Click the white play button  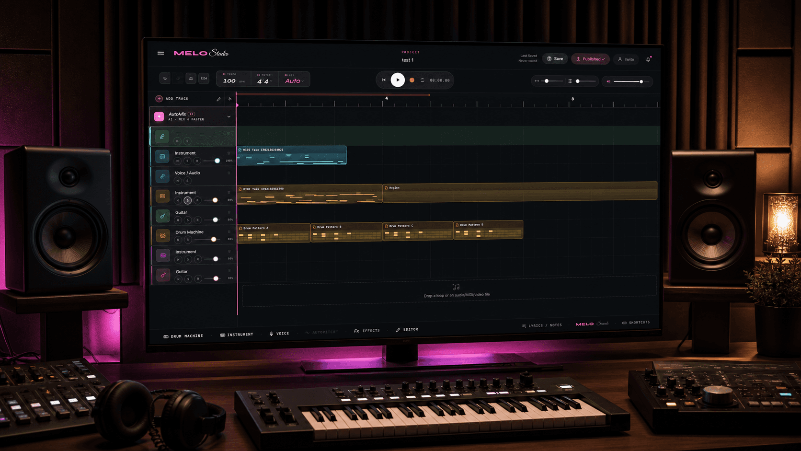(398, 80)
